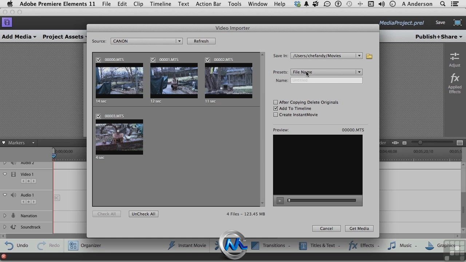This screenshot has width=466, height=262.
Task: Click the Narration microphone icon
Action: [13, 216]
